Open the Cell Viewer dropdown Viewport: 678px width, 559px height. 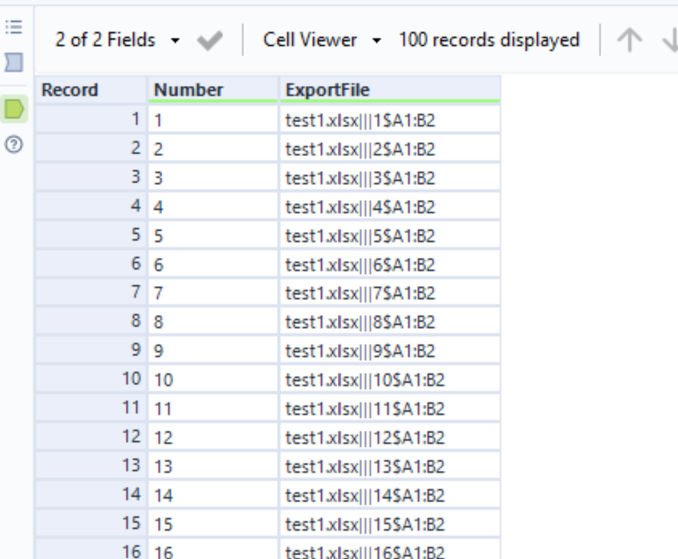coord(321,40)
